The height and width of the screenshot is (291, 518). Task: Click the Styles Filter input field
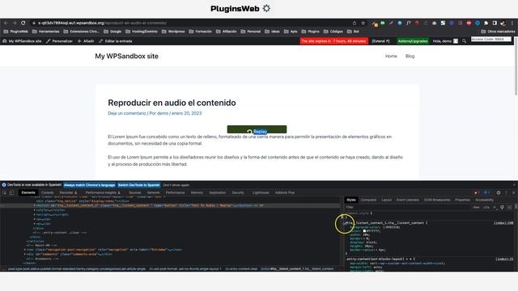point(407,207)
